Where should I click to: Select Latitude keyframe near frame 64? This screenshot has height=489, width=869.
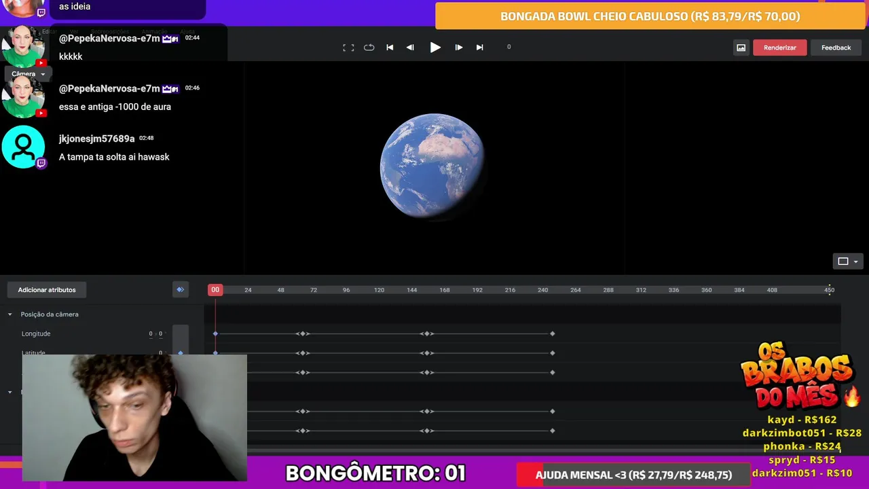(303, 353)
